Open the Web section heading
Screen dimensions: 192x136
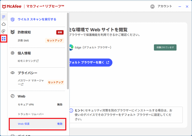coord(22,96)
